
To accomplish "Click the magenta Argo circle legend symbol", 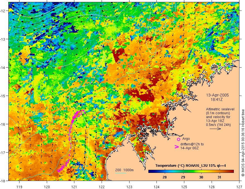I will tap(178, 139).
